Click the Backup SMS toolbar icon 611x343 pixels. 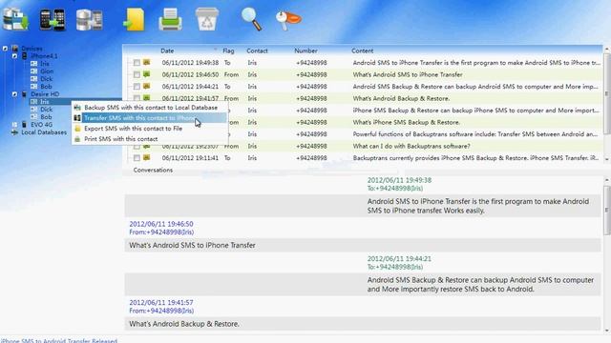click(x=15, y=19)
